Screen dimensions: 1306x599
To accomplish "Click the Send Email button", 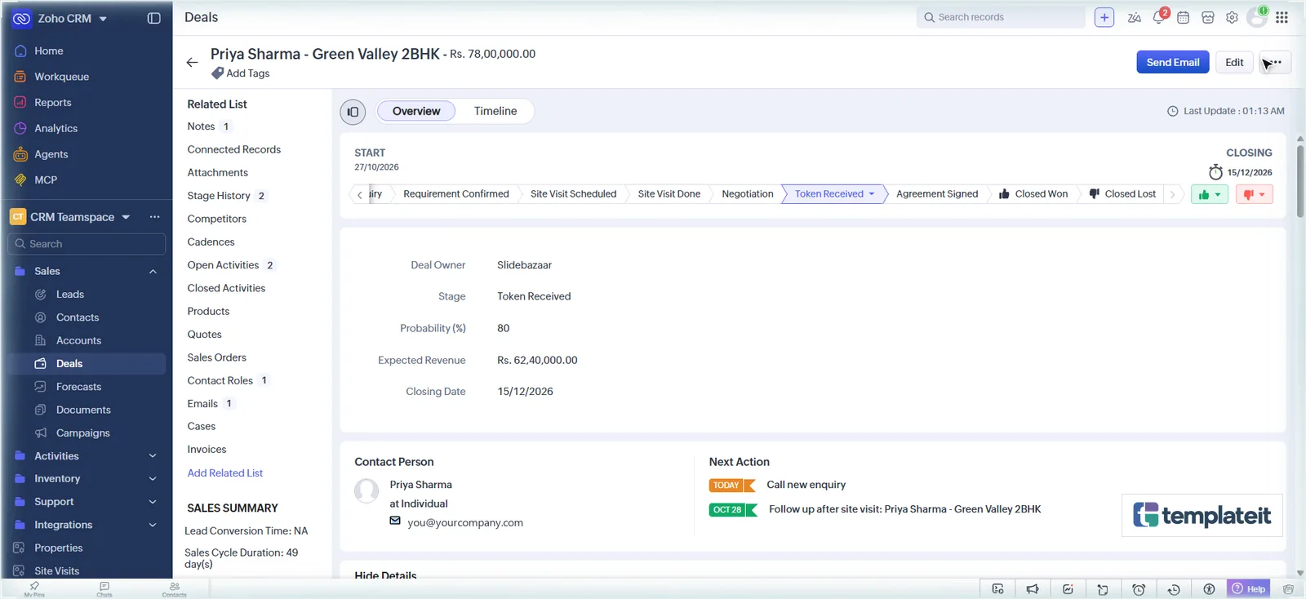I will coord(1173,62).
